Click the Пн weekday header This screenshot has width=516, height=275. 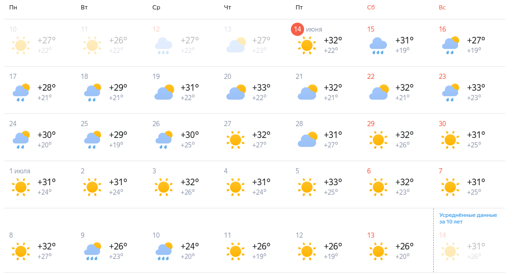[13, 7]
